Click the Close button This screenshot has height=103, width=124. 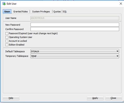(x=113, y=98)
